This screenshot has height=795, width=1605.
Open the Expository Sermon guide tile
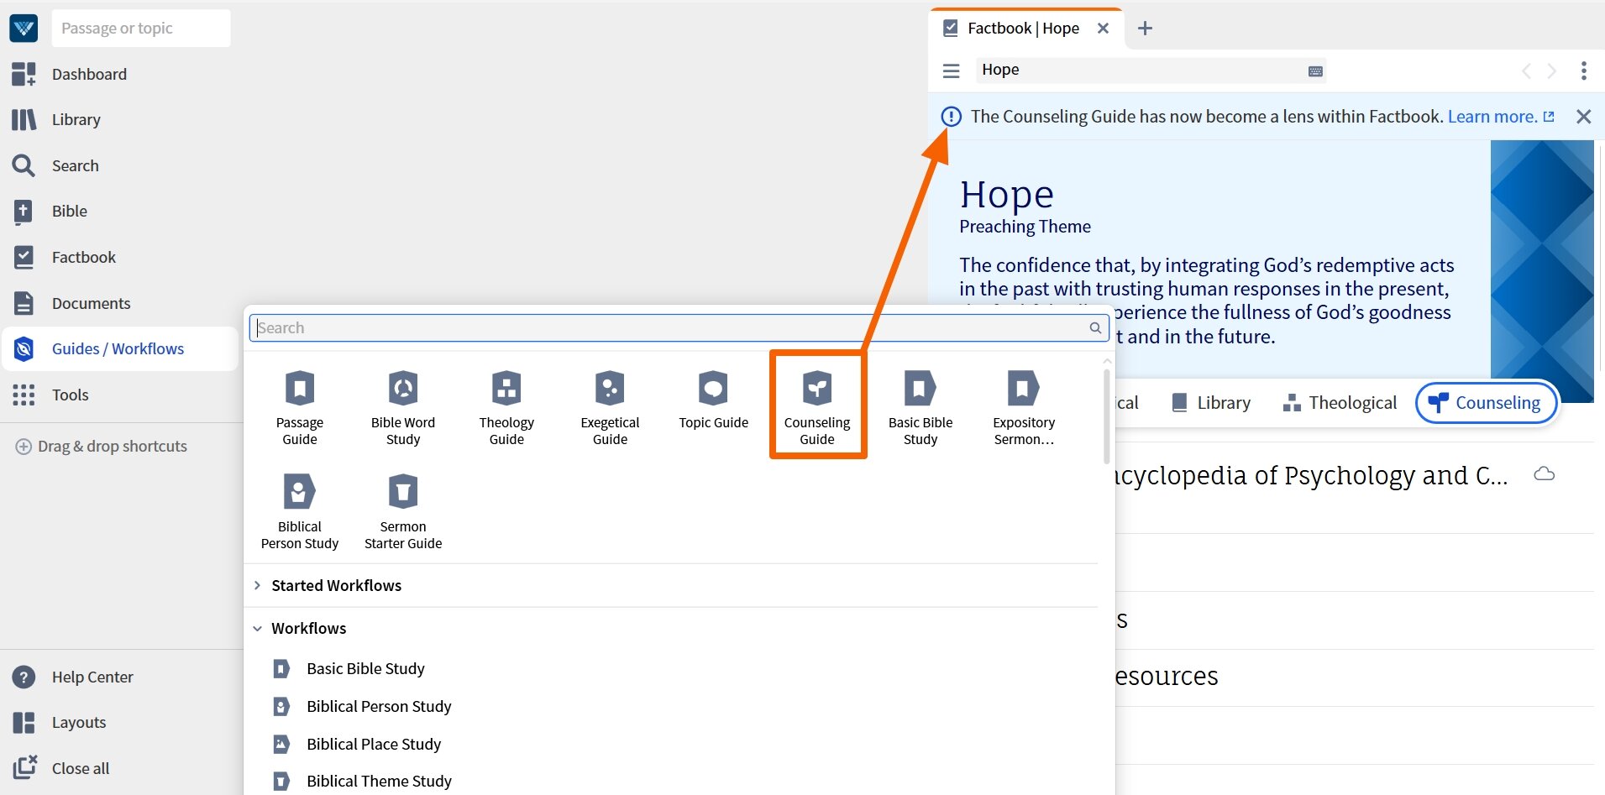pos(1024,407)
